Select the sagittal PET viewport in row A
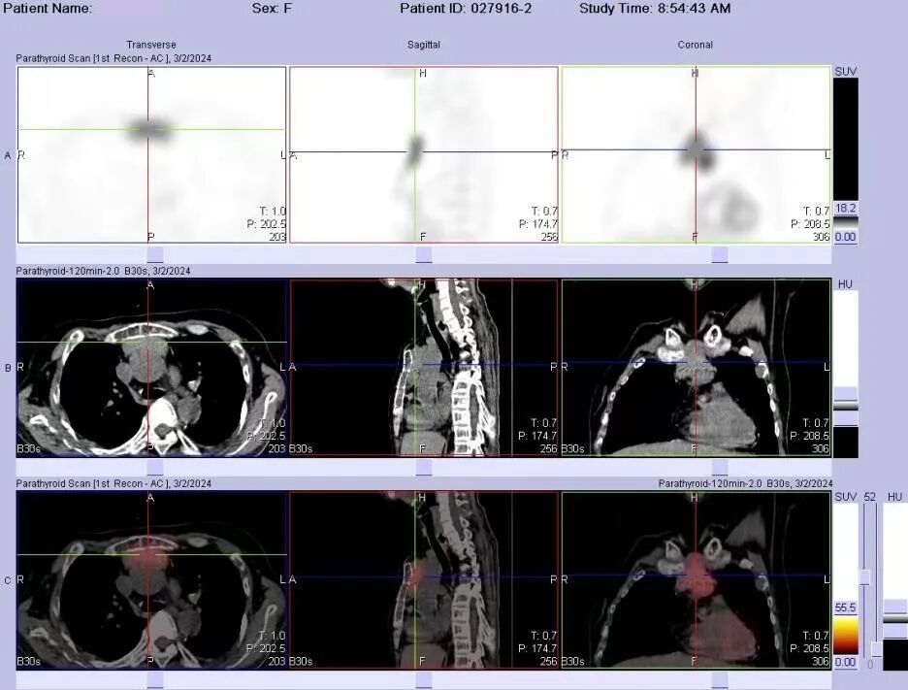The width and height of the screenshot is (908, 690). (424, 154)
